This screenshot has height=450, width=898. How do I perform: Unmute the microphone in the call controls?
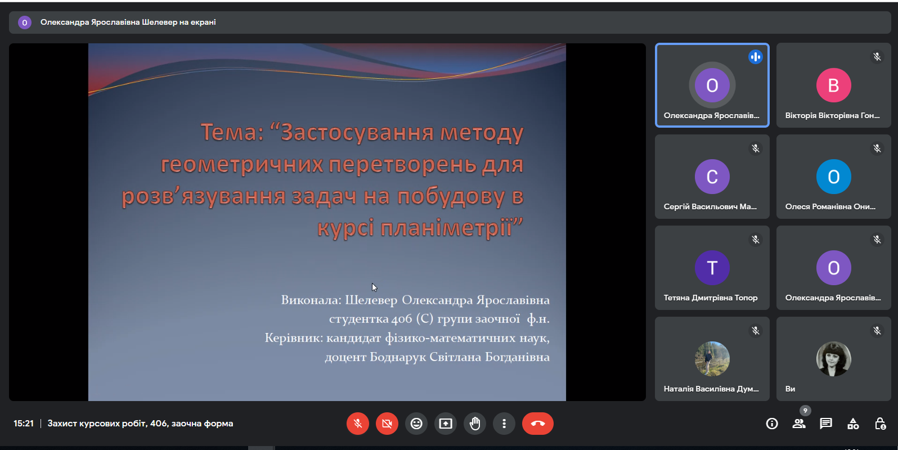(358, 424)
